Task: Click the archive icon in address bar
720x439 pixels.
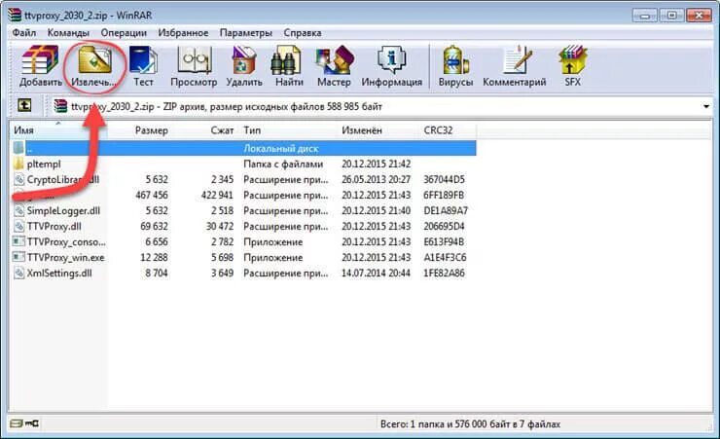Action: (60, 106)
